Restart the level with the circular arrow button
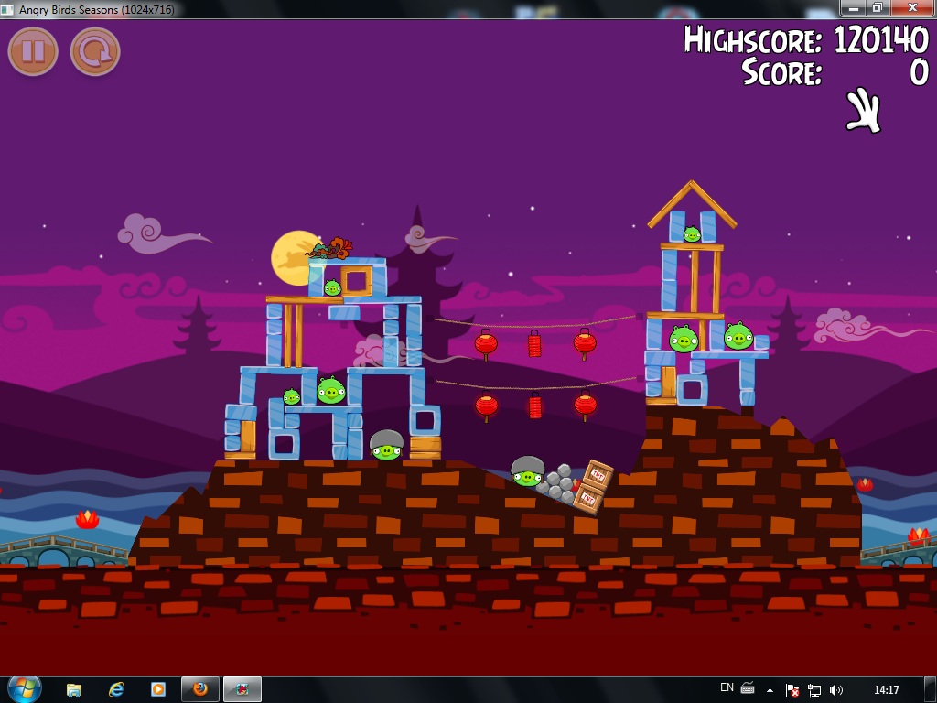Image resolution: width=937 pixels, height=703 pixels. 95,51
